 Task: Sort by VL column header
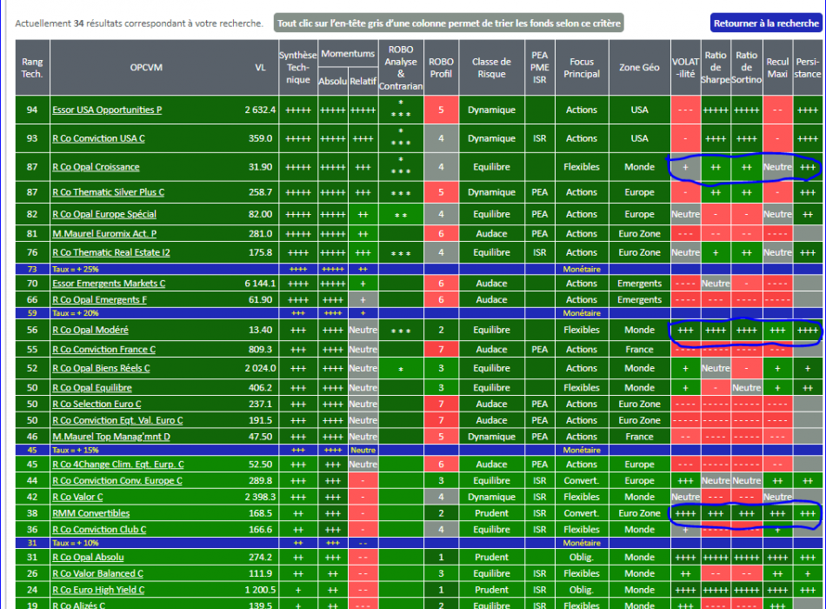click(x=260, y=68)
